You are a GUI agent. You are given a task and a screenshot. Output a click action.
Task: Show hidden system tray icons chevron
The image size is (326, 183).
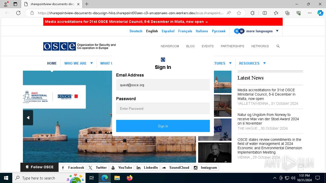tap(275, 178)
